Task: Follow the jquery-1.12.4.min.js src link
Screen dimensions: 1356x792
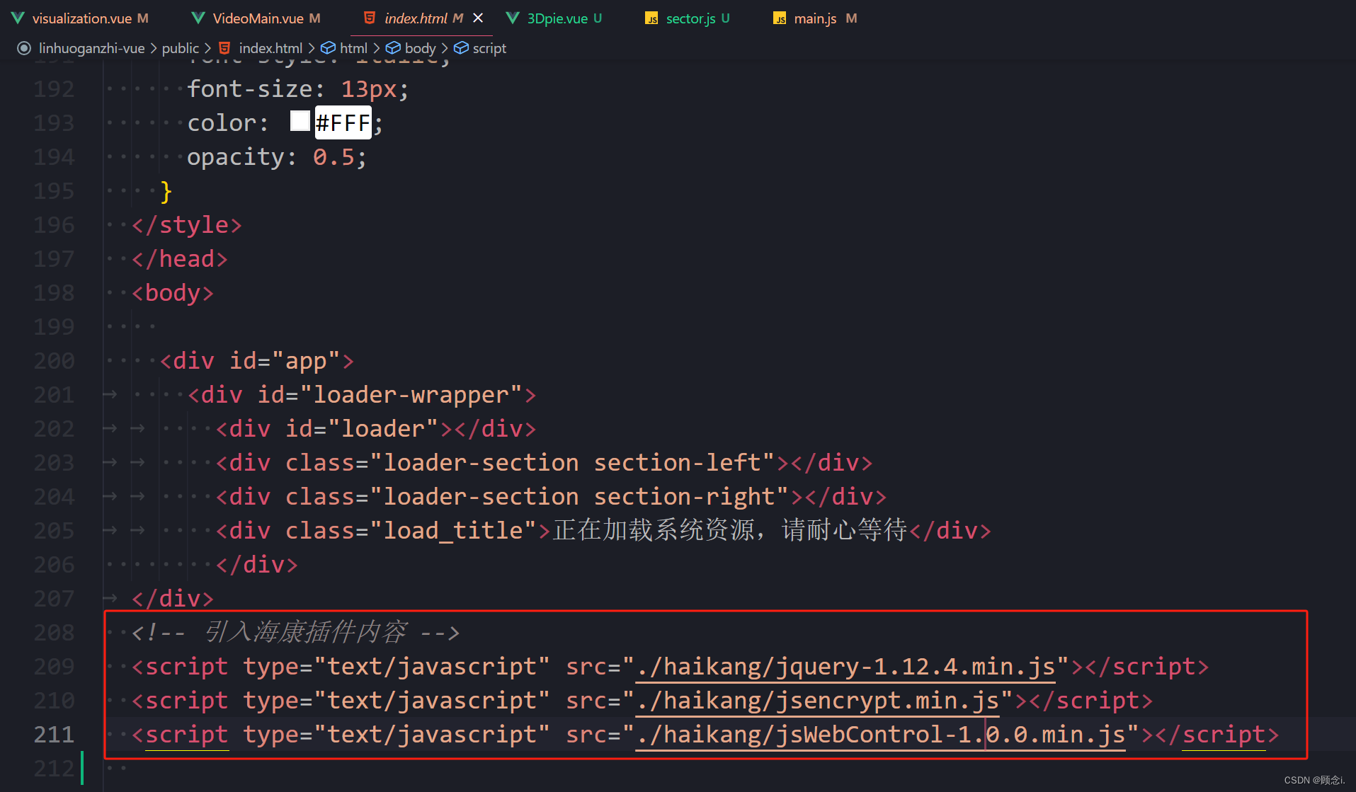Action: [845, 667]
